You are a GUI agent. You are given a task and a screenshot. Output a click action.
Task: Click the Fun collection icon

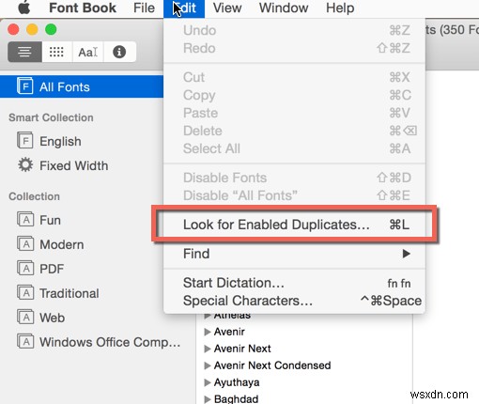point(25,219)
